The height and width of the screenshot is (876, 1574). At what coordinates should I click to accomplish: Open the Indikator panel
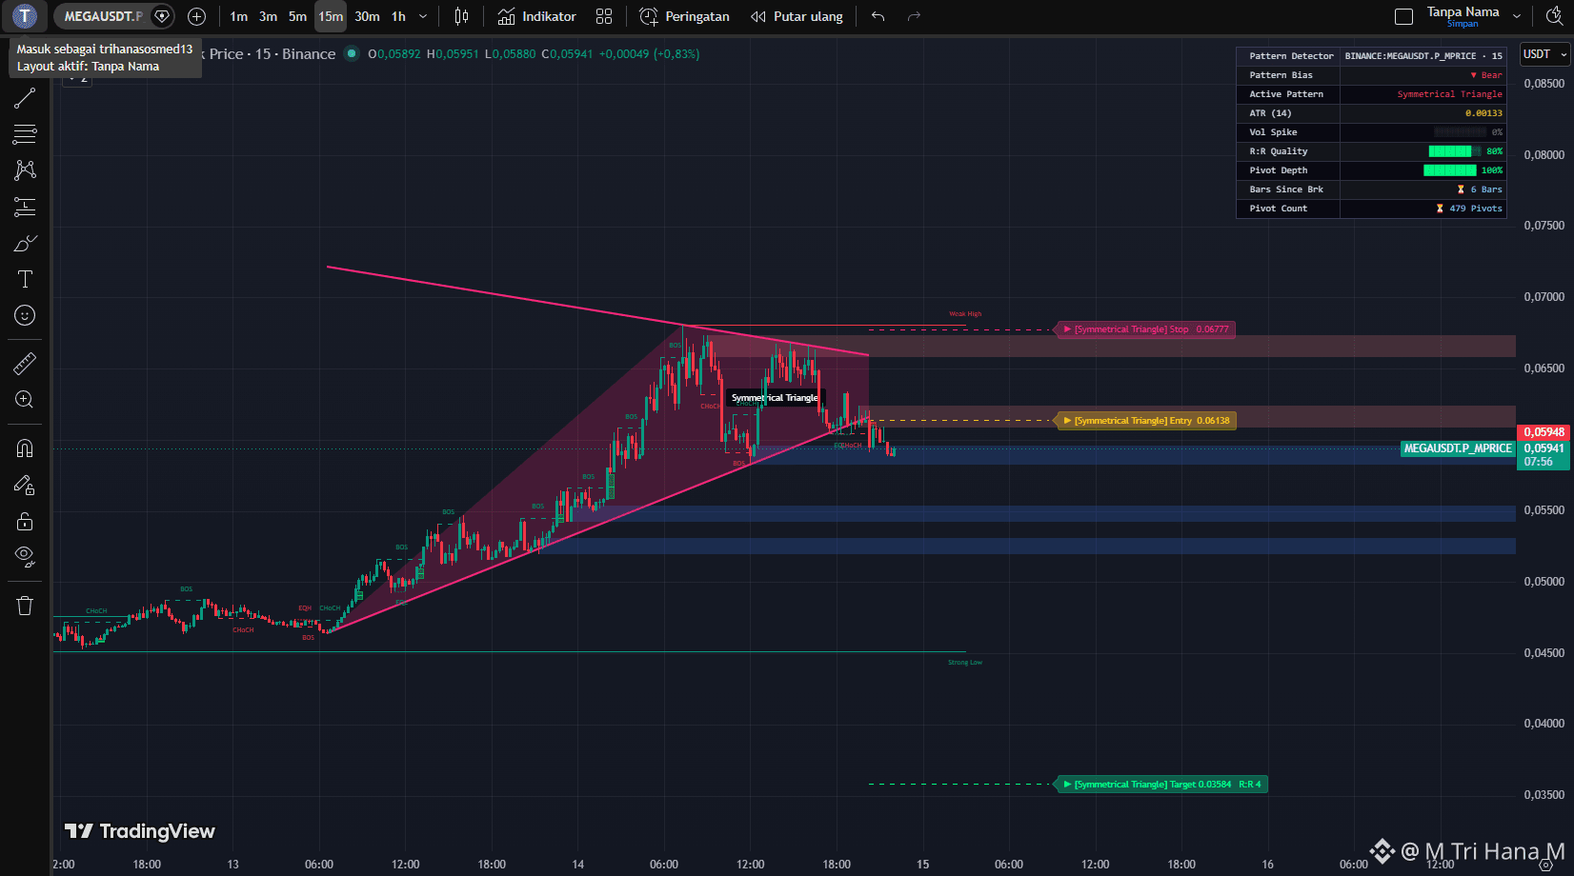(x=537, y=16)
